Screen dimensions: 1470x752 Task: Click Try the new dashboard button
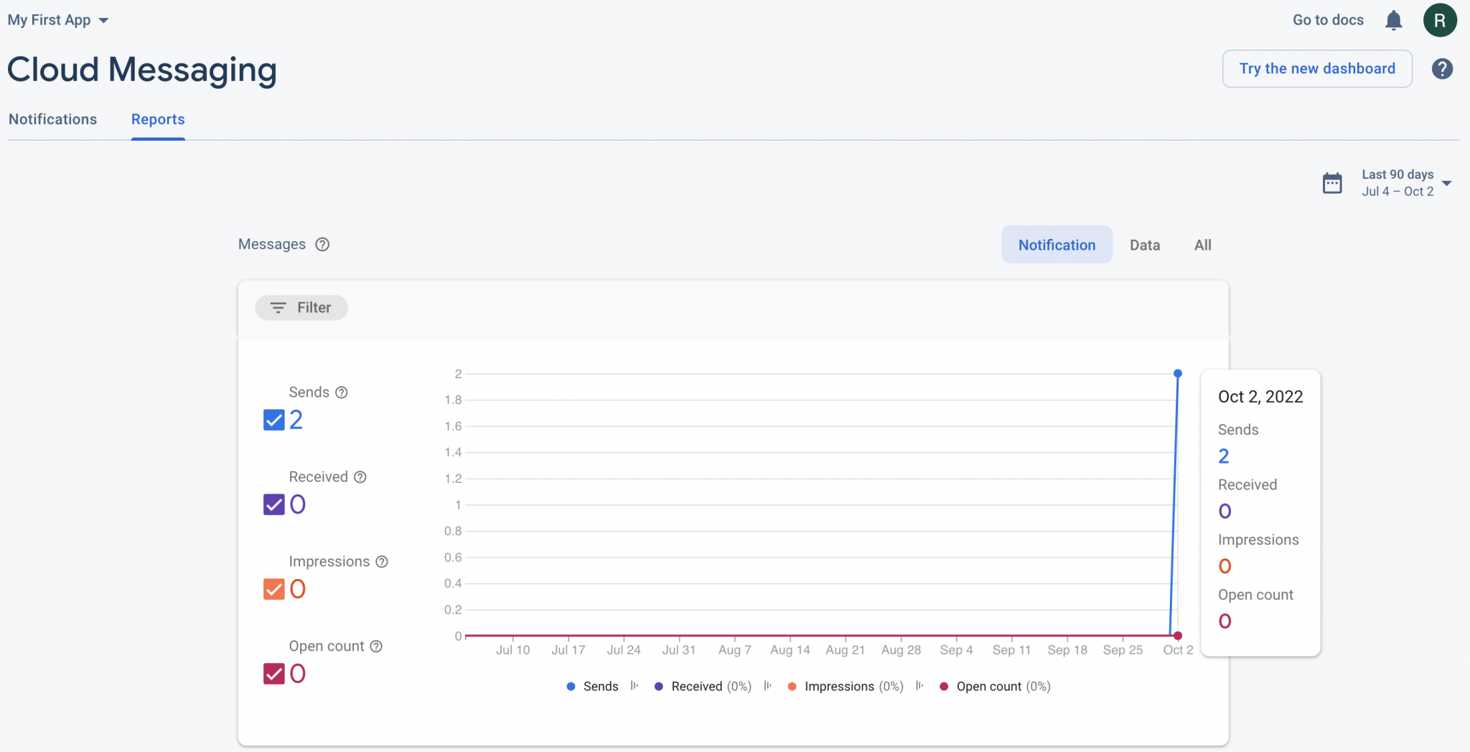(x=1317, y=69)
